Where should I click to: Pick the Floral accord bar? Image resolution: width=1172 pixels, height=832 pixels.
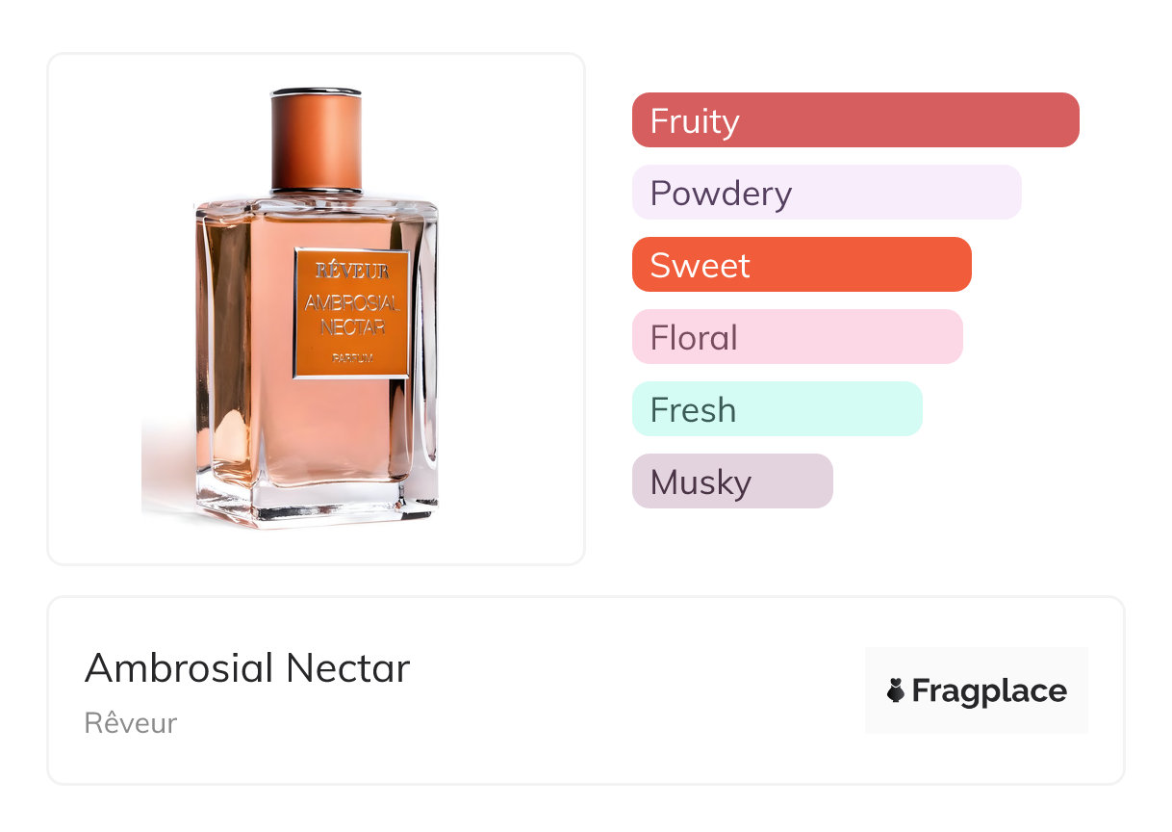[x=797, y=337]
